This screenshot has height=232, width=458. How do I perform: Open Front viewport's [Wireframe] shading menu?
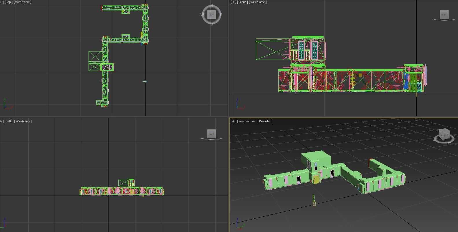tap(257, 2)
